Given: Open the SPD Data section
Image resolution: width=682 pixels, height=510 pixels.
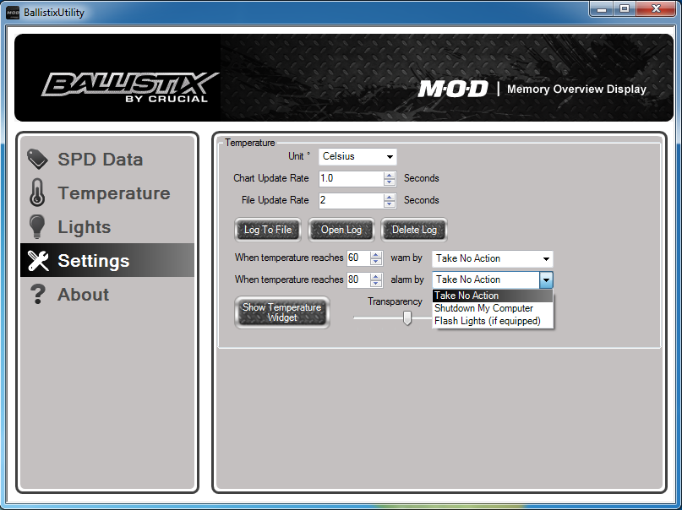Looking at the screenshot, I should coord(107,160).
